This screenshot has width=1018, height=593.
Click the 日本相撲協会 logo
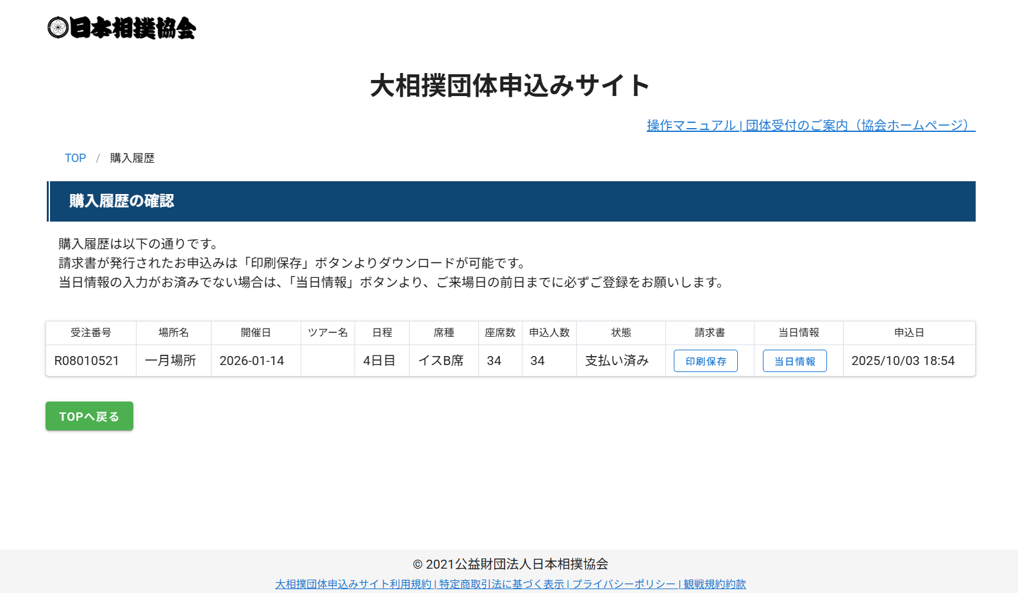(x=122, y=28)
